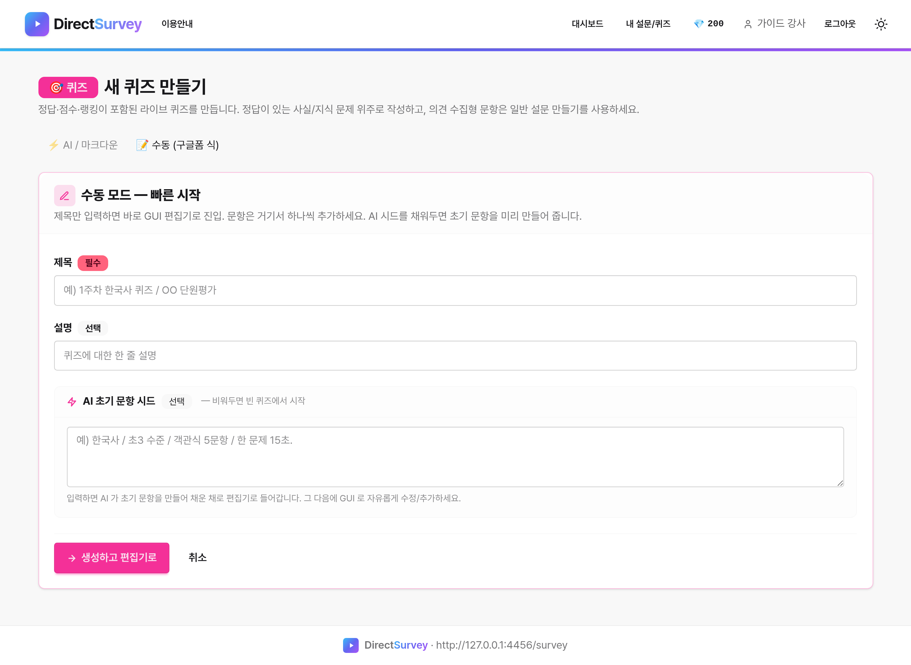Click the diamond credits icon showing 200
The image size is (911, 665).
(699, 24)
